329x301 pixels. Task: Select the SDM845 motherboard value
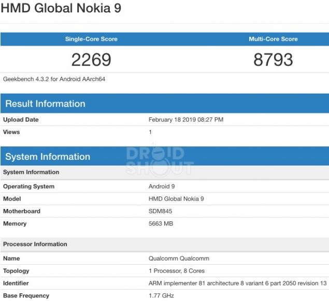[x=160, y=211]
